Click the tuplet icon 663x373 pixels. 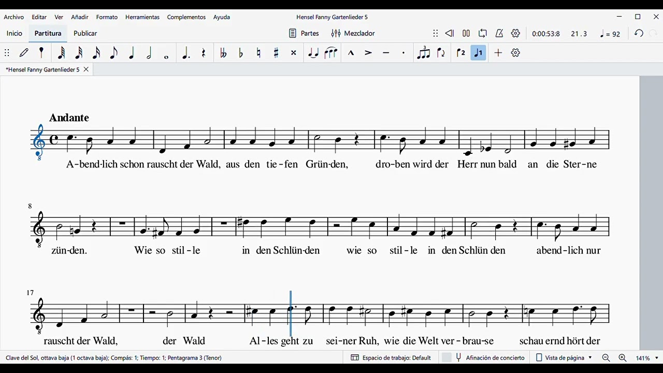pos(423,52)
